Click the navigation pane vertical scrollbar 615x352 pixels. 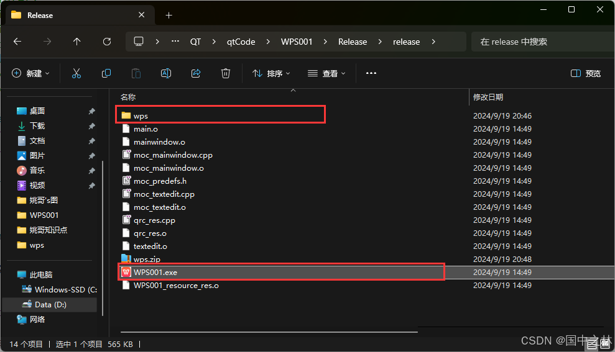click(103, 238)
